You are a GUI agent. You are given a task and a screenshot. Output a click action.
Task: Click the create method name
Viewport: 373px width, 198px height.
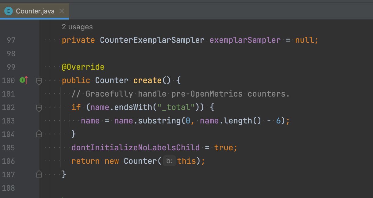tap(147, 80)
